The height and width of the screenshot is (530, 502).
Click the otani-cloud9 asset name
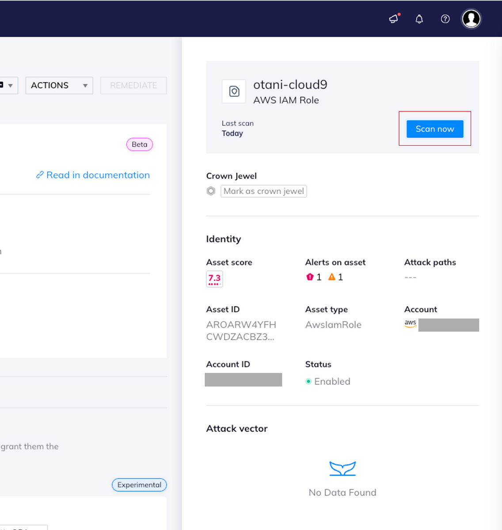[290, 84]
